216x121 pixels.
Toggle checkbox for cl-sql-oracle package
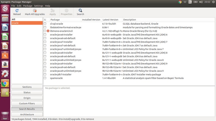pyautogui.click(x=45, y=23)
